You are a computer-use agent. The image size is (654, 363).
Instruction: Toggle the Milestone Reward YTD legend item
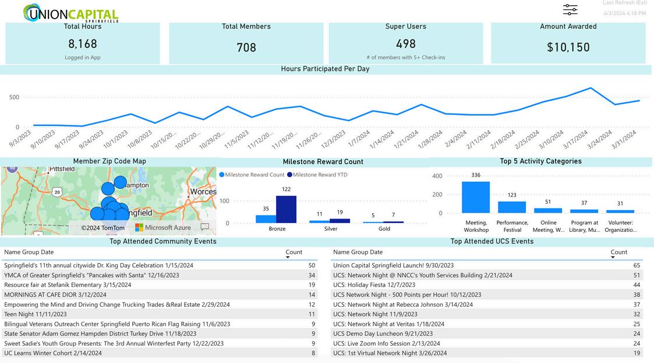(x=317, y=175)
